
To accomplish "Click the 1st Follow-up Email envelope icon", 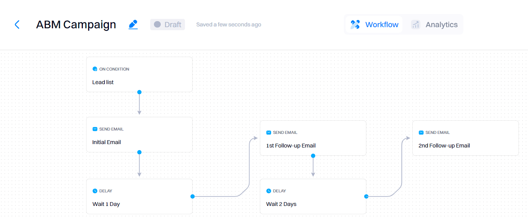I will pos(269,132).
